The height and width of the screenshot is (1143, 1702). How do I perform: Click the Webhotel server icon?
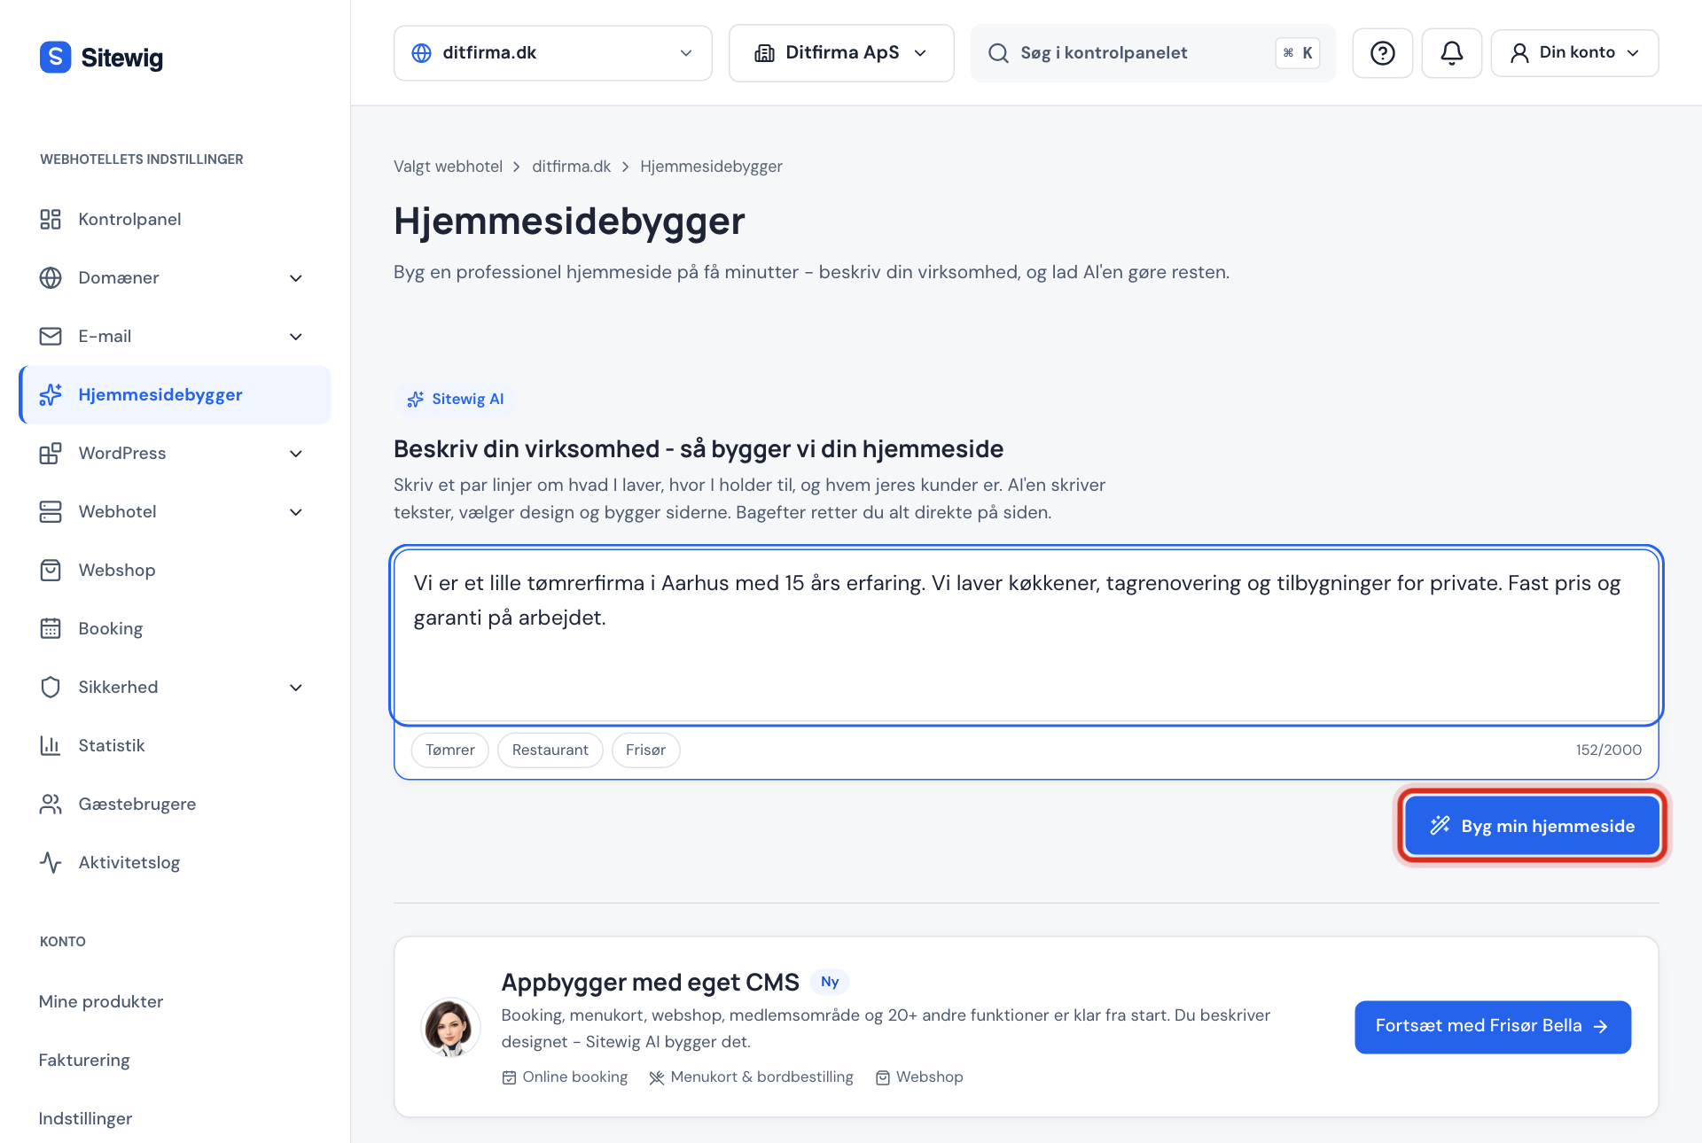(x=51, y=511)
